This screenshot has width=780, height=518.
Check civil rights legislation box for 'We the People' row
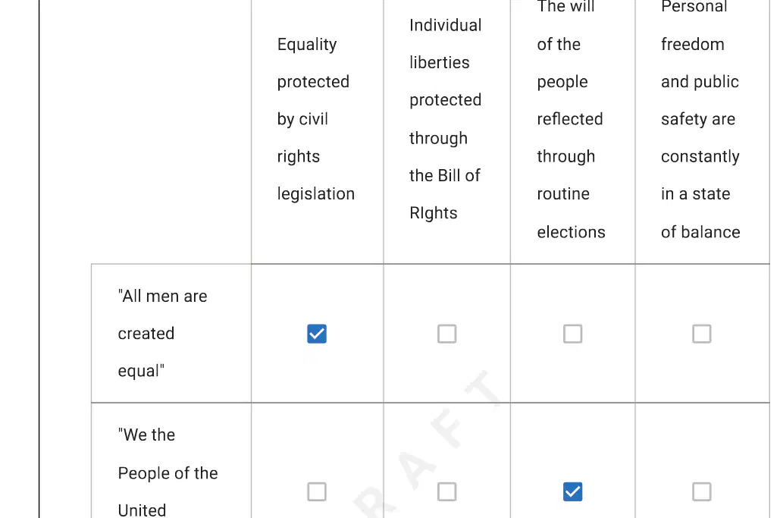tap(317, 491)
